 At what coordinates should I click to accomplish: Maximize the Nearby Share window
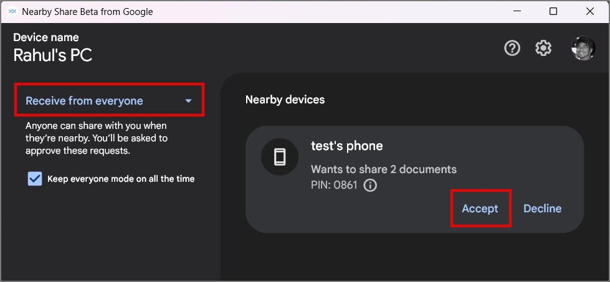pyautogui.click(x=553, y=12)
